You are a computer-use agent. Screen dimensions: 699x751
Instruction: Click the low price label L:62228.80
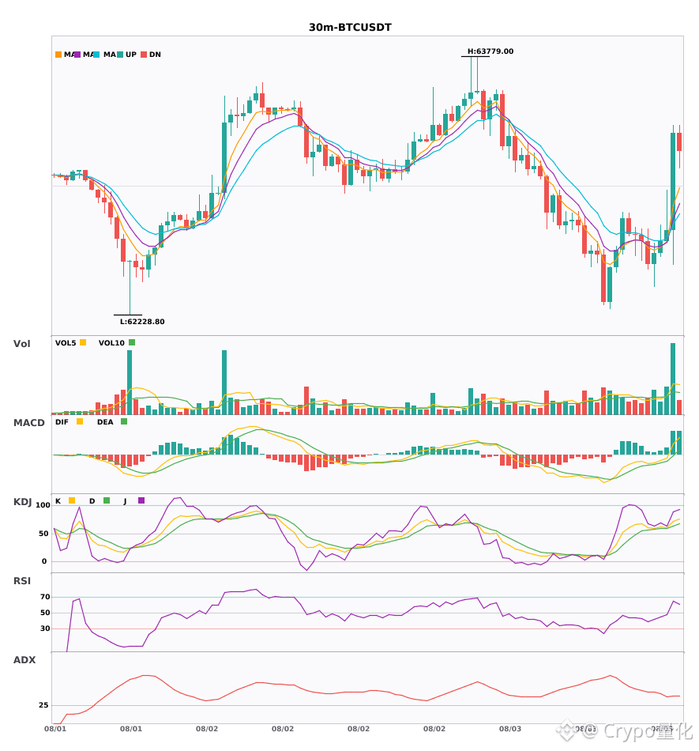click(x=142, y=322)
